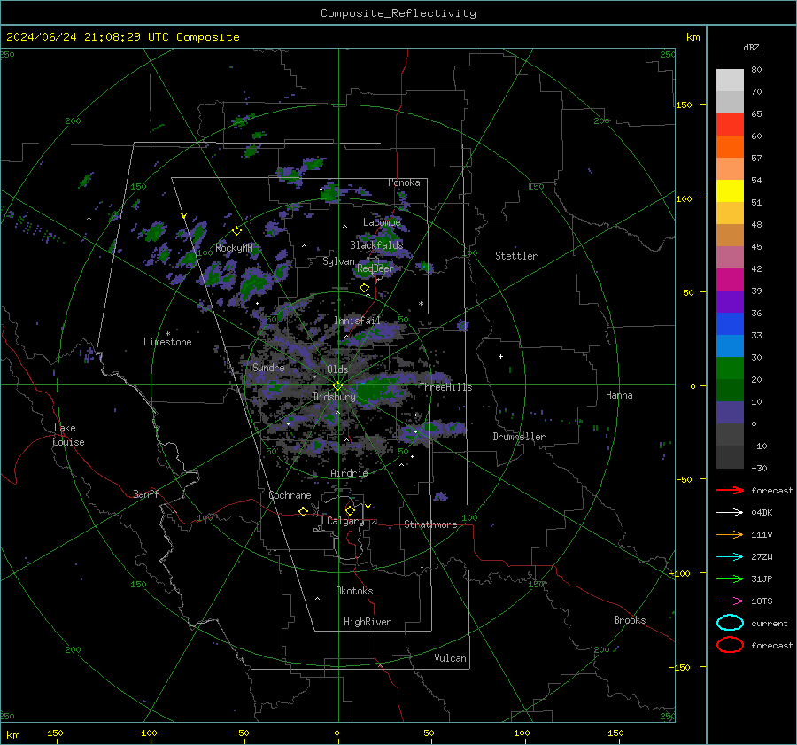This screenshot has height=745, width=797.
Task: Click the Okotoks city label
Action: point(354,591)
